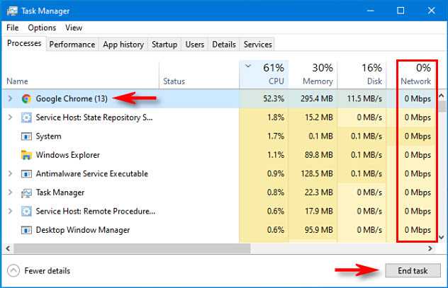The width and height of the screenshot is (448, 288).
Task: Close the Task Manager window
Action: (431, 11)
